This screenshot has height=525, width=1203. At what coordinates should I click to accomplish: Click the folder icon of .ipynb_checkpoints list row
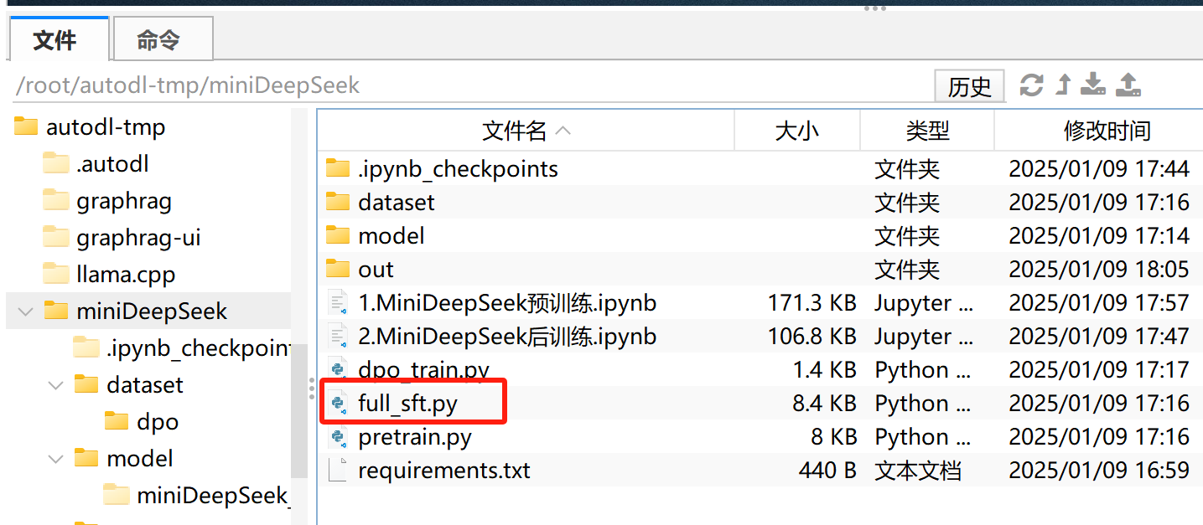[337, 169]
